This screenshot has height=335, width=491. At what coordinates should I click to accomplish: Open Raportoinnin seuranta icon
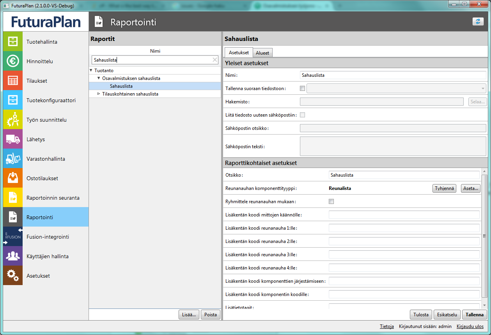[13, 197]
